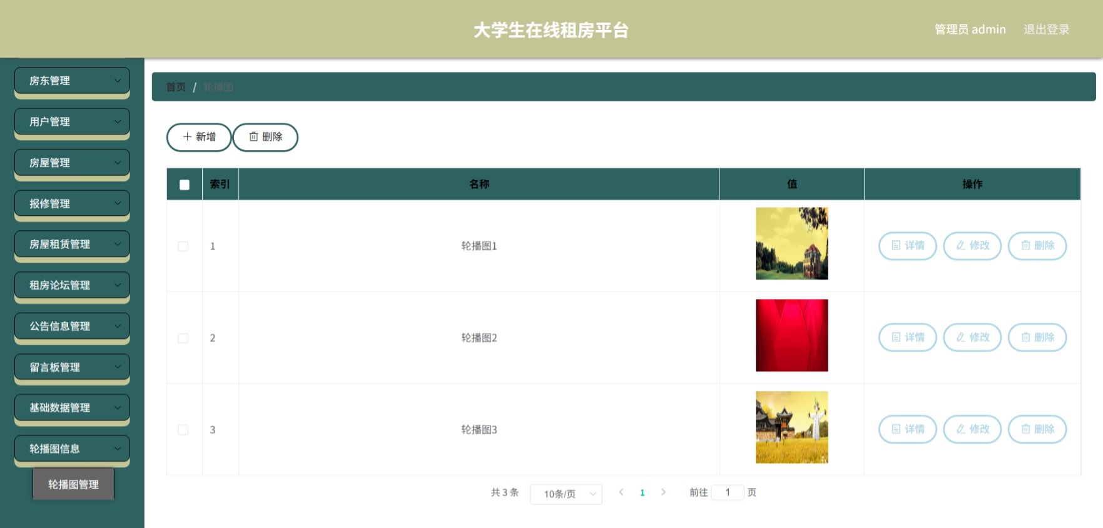Click 管理员 admin in the header

click(x=970, y=29)
